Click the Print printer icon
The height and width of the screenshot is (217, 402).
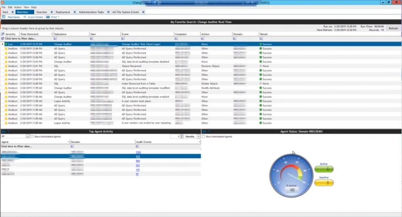tap(48, 17)
